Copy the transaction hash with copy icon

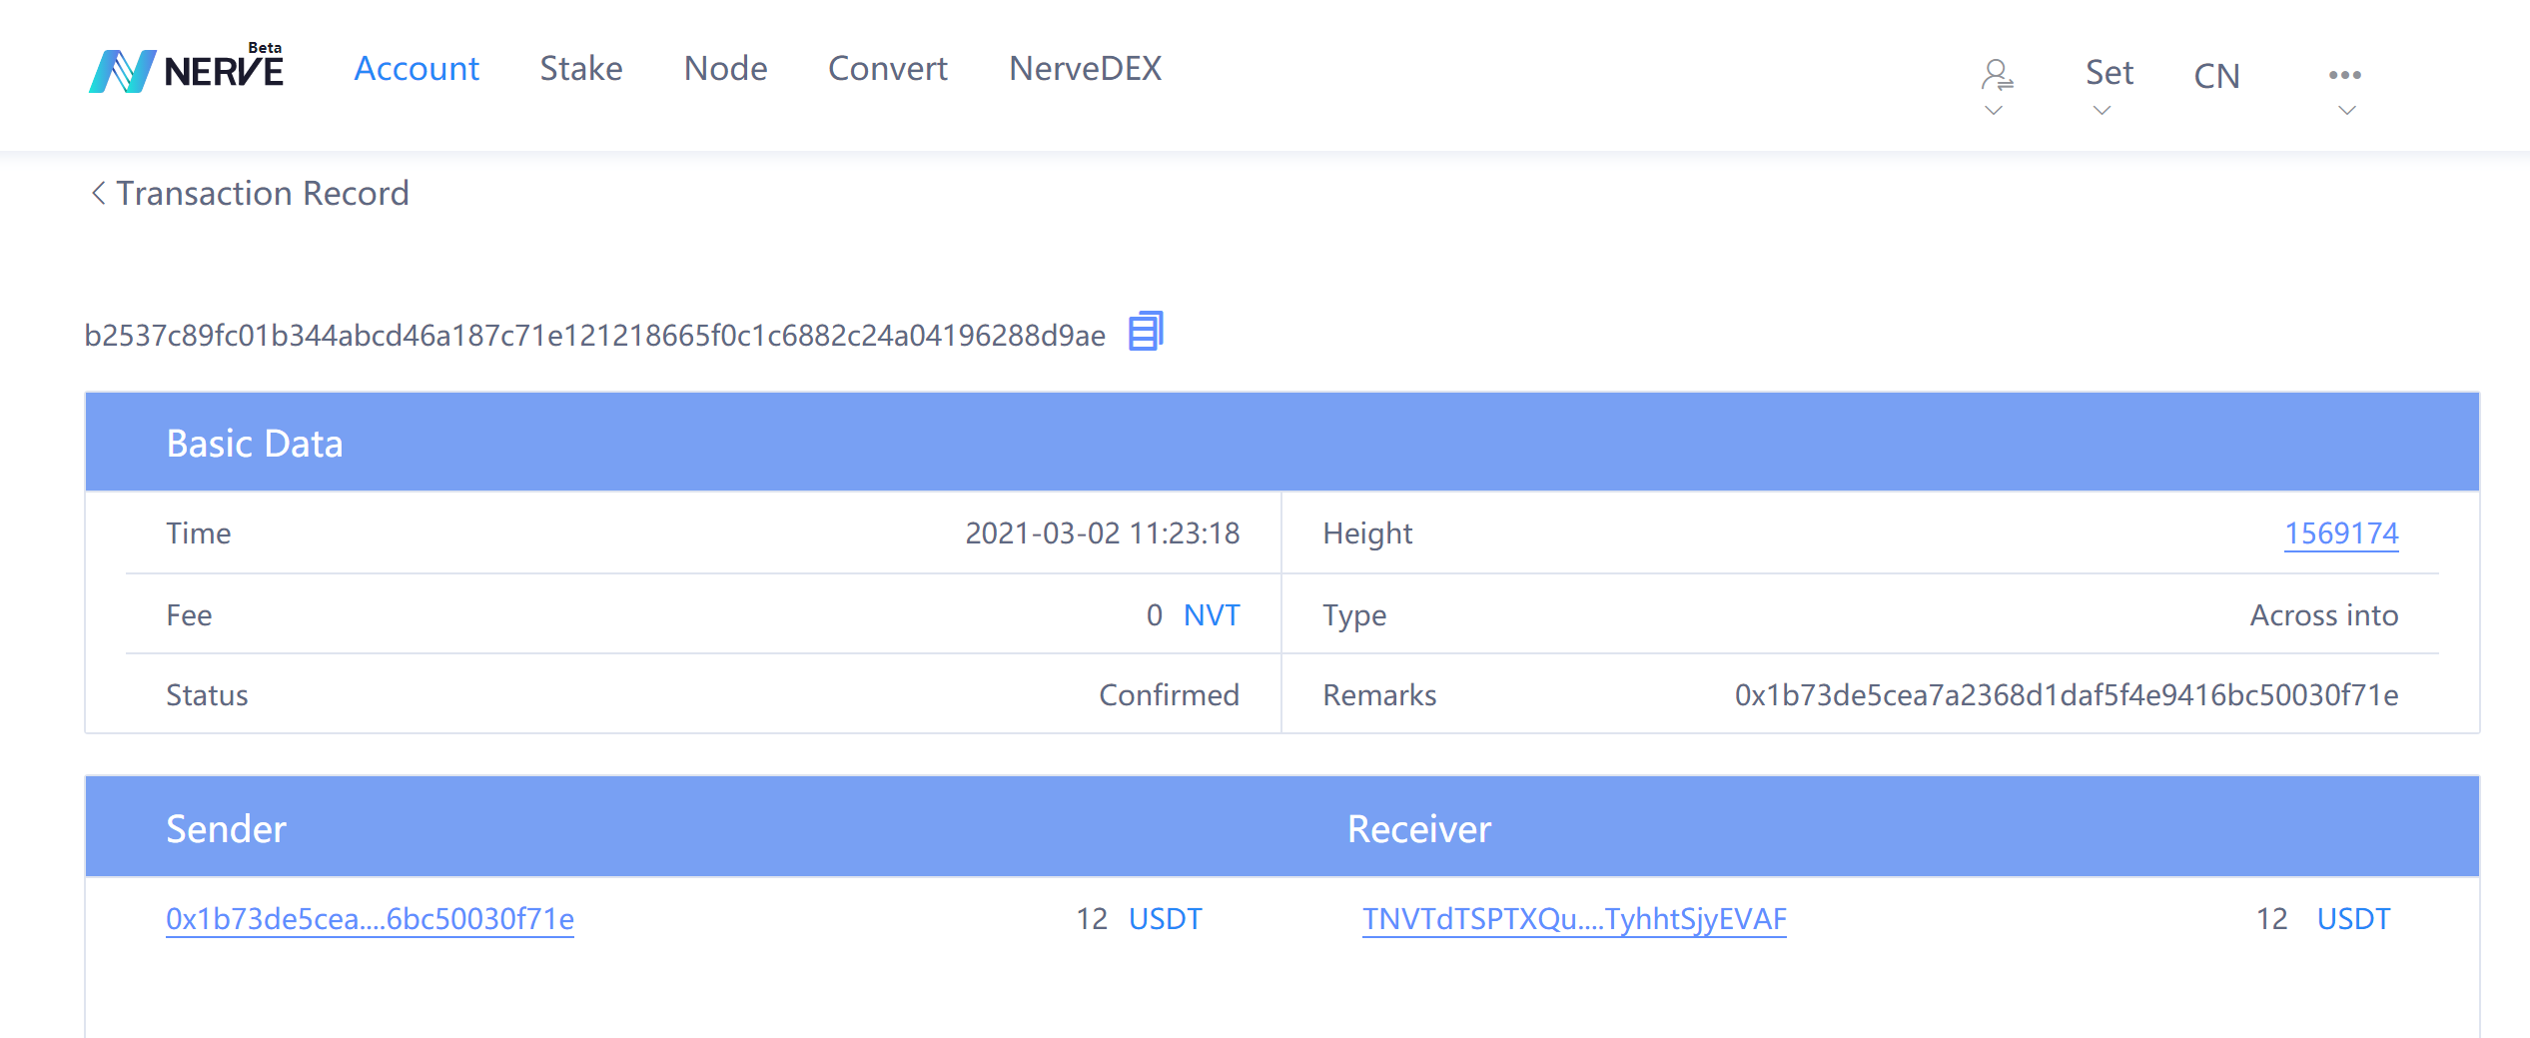click(1145, 332)
